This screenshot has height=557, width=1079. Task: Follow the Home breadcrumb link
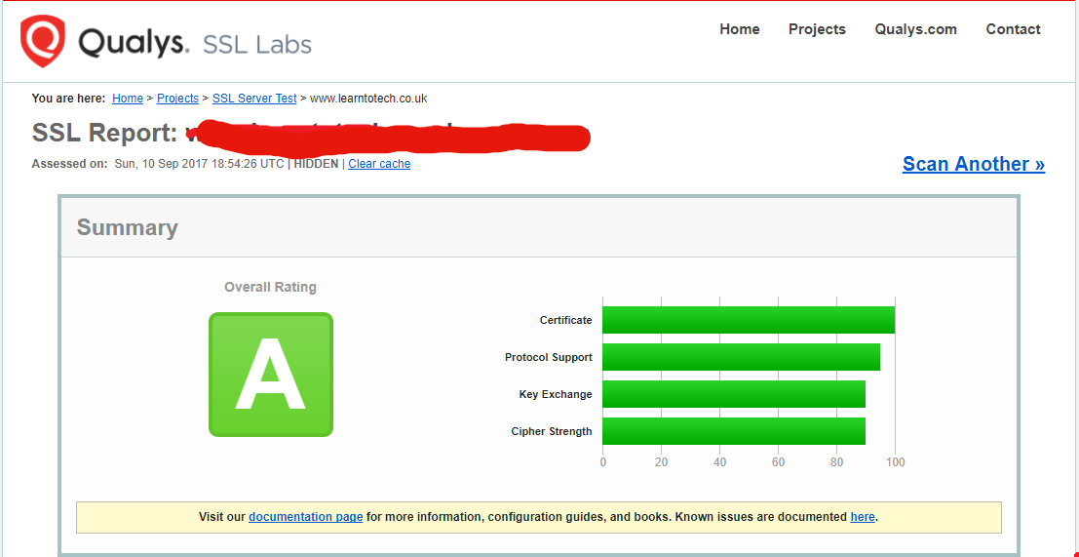click(x=128, y=99)
